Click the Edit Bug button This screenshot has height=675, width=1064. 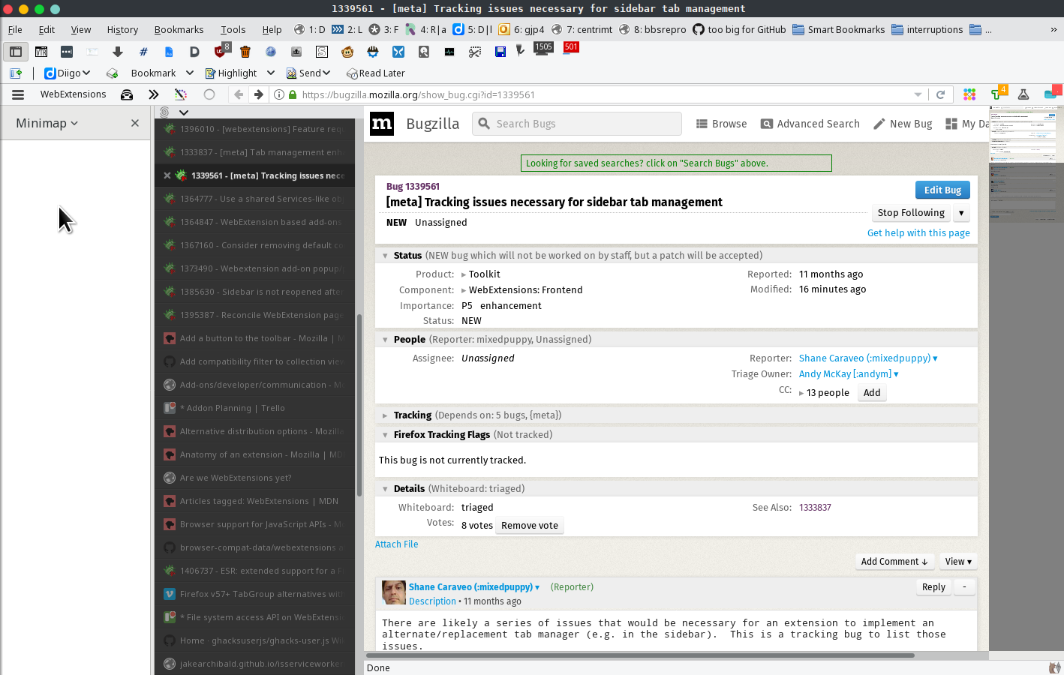(x=942, y=190)
